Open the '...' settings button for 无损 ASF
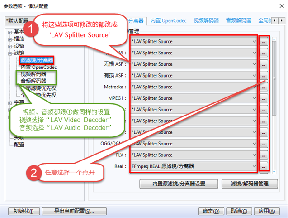The image size is (288, 218). (264, 64)
